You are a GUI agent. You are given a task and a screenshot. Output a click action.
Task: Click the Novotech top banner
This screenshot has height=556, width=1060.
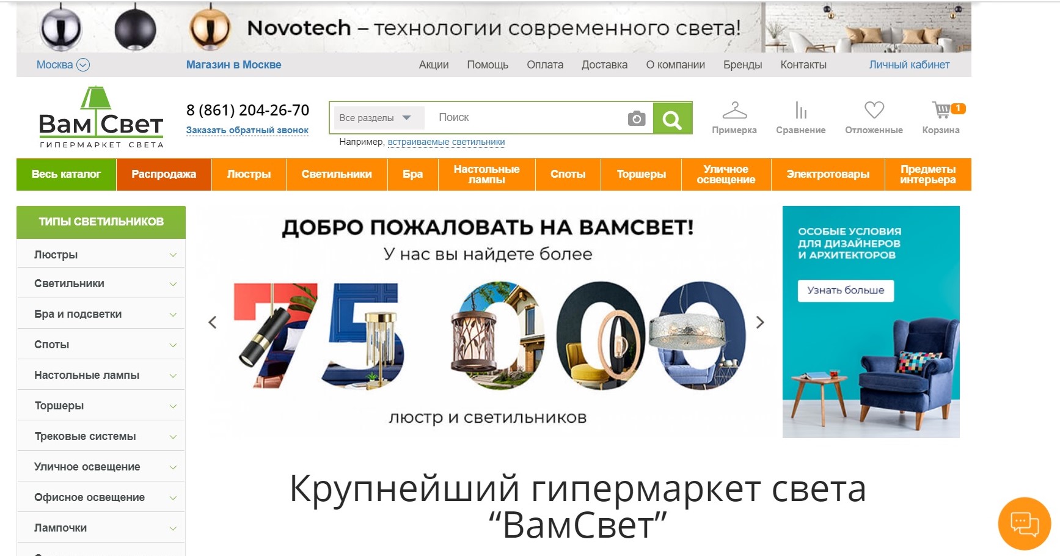tap(494, 27)
